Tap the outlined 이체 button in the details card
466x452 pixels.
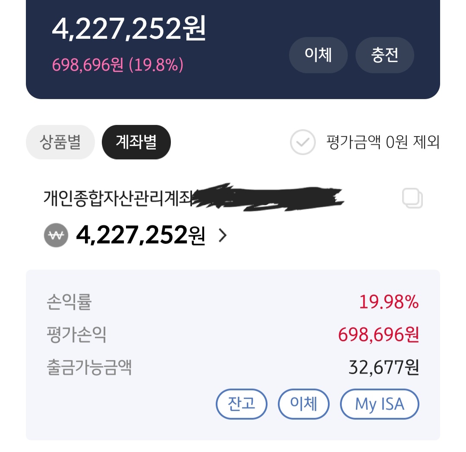point(304,404)
